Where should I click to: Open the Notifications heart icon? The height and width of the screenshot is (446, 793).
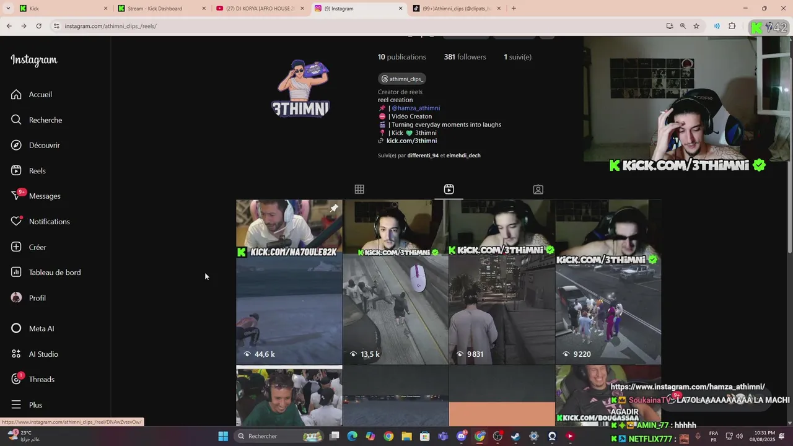(x=16, y=221)
